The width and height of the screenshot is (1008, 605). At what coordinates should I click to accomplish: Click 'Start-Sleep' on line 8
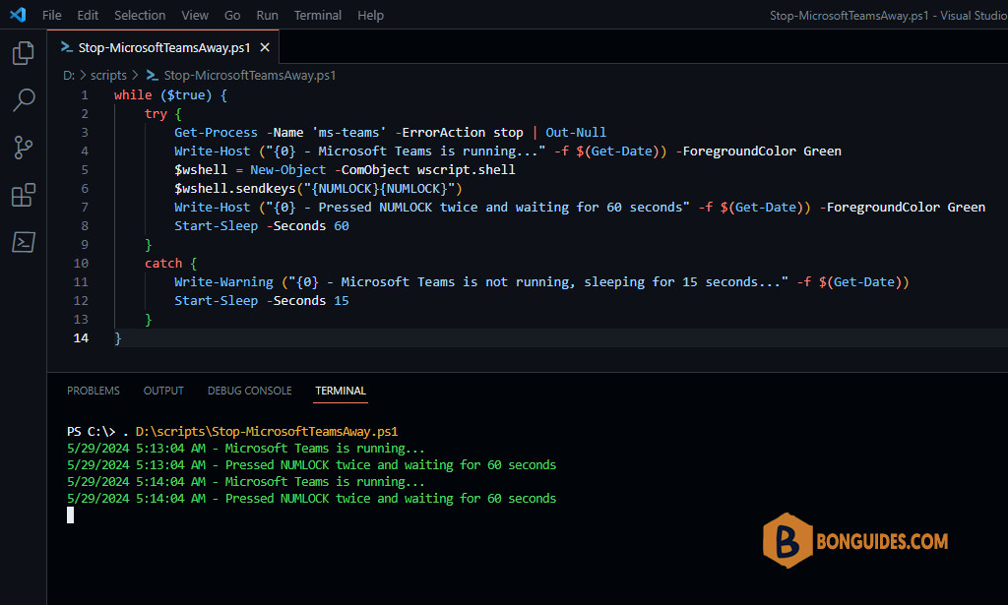(x=216, y=226)
